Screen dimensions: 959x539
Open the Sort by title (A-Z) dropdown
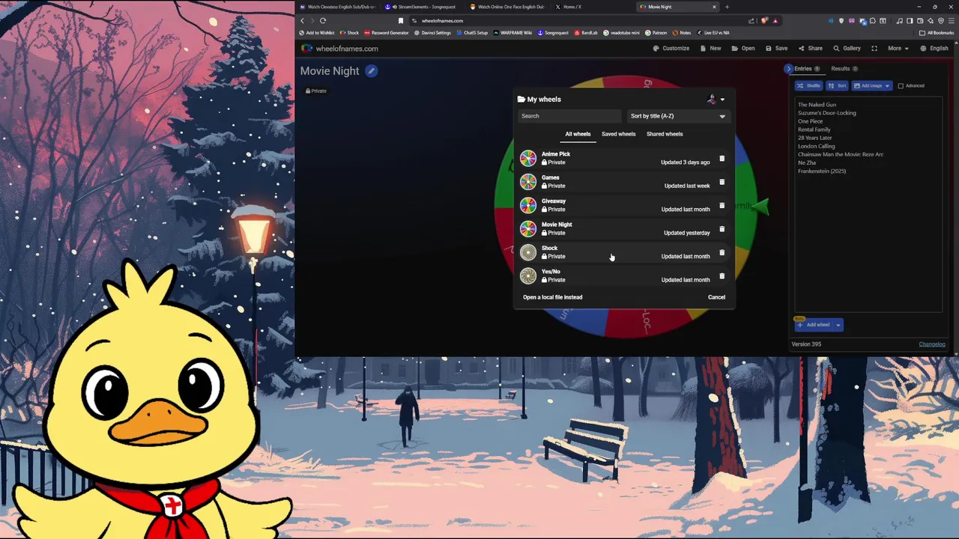pos(677,116)
